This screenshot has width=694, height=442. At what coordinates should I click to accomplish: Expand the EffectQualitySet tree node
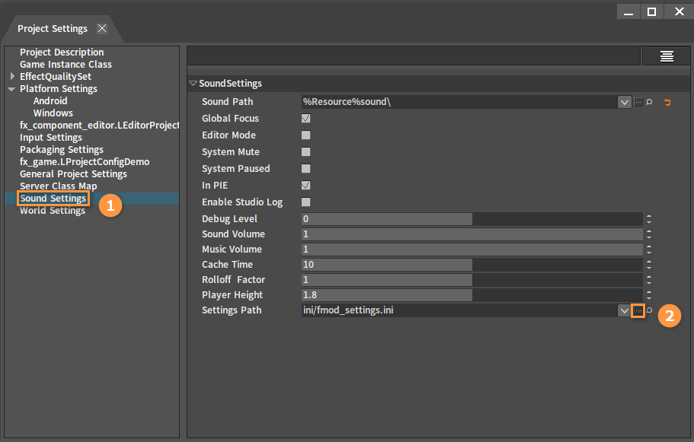(x=12, y=77)
